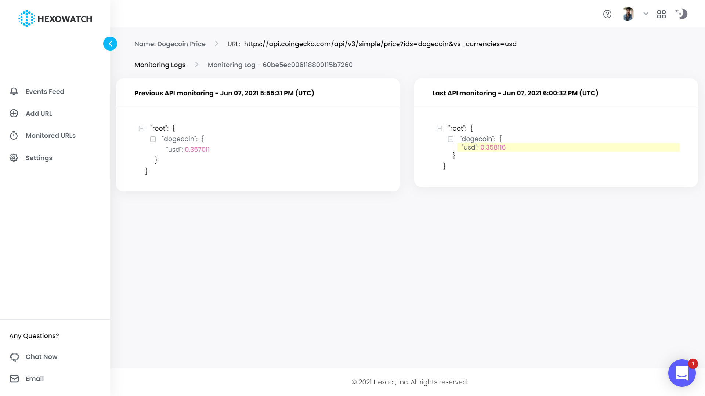
Task: Click the coingecko API URL text
Action: click(x=380, y=44)
